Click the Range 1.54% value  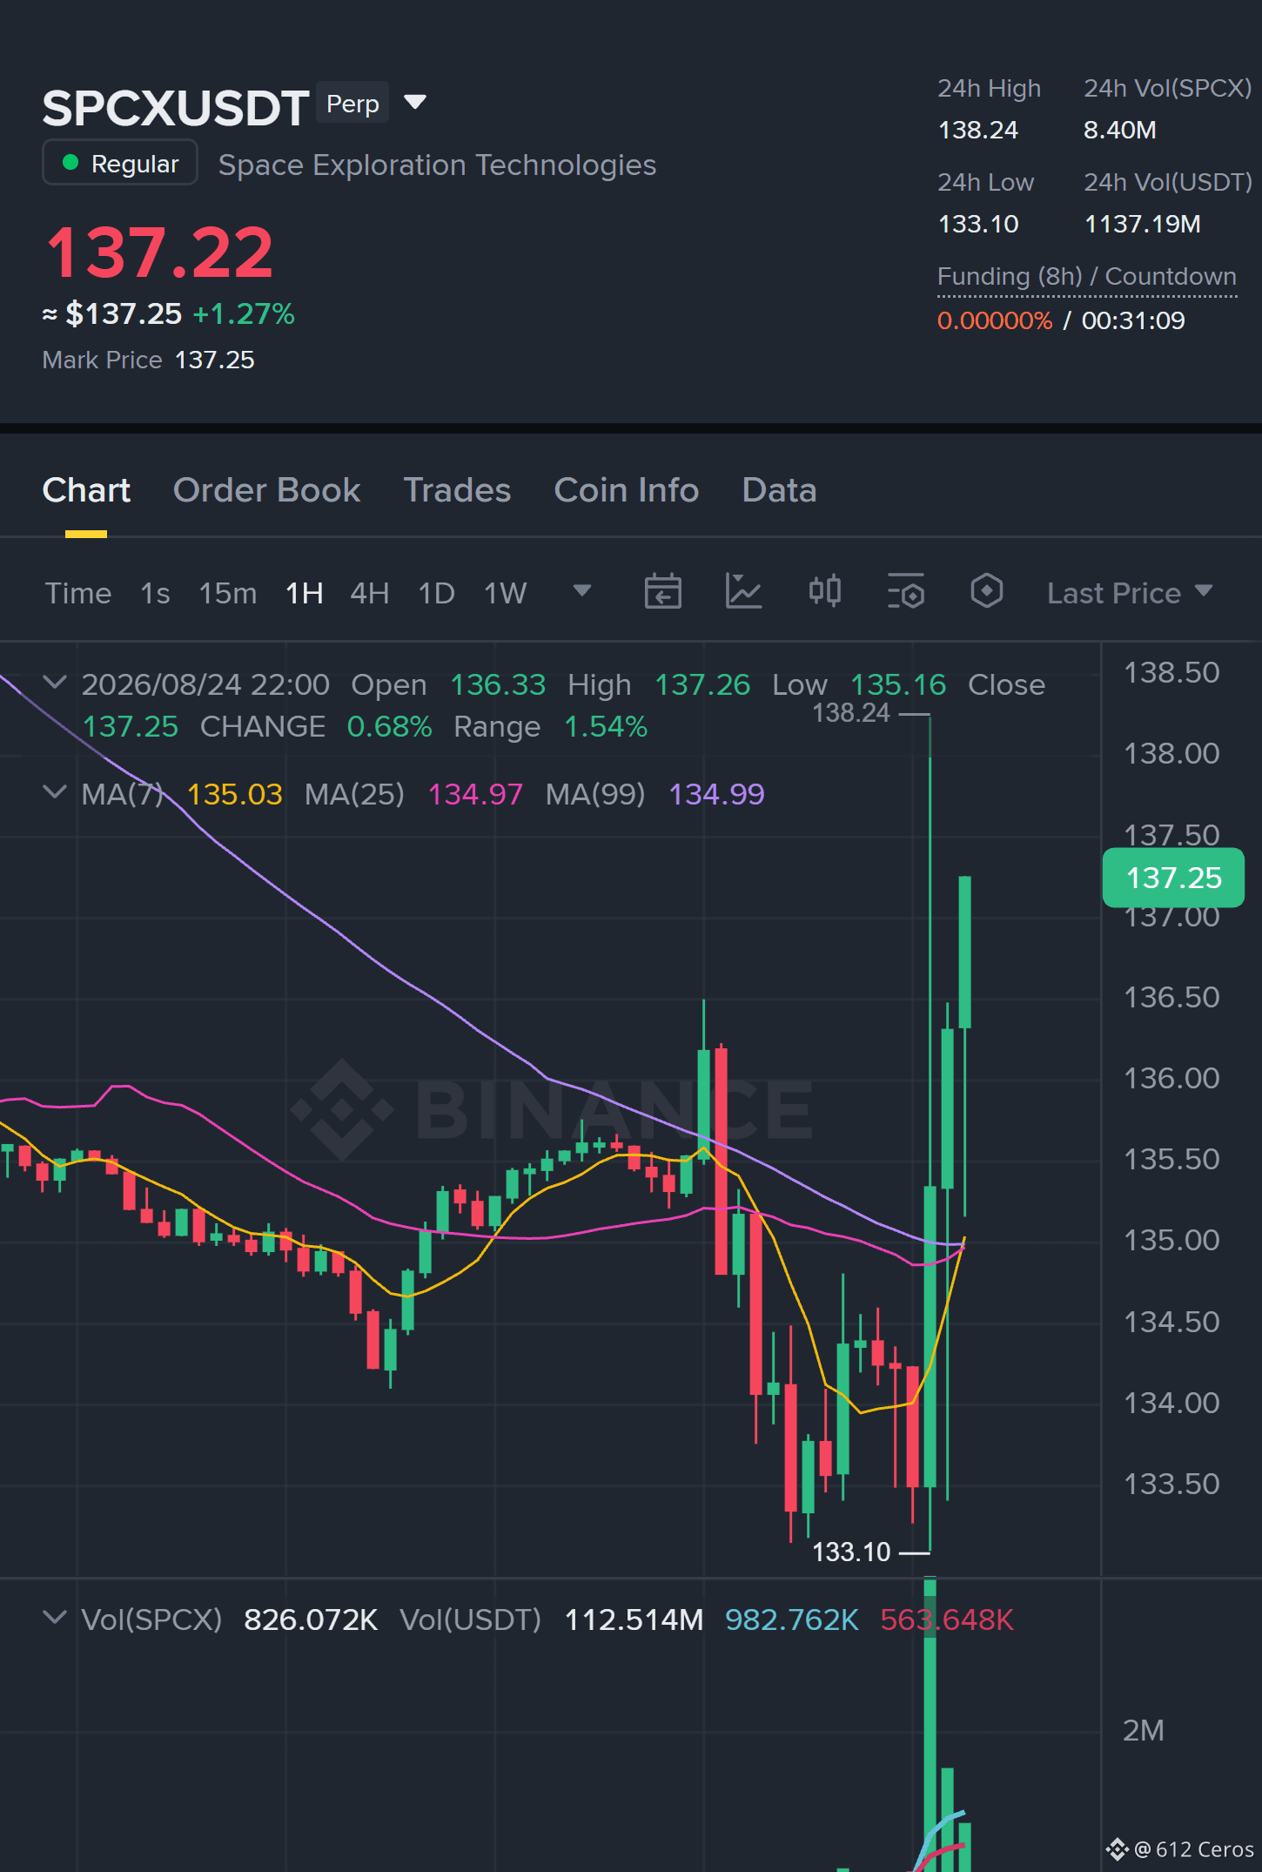606,726
